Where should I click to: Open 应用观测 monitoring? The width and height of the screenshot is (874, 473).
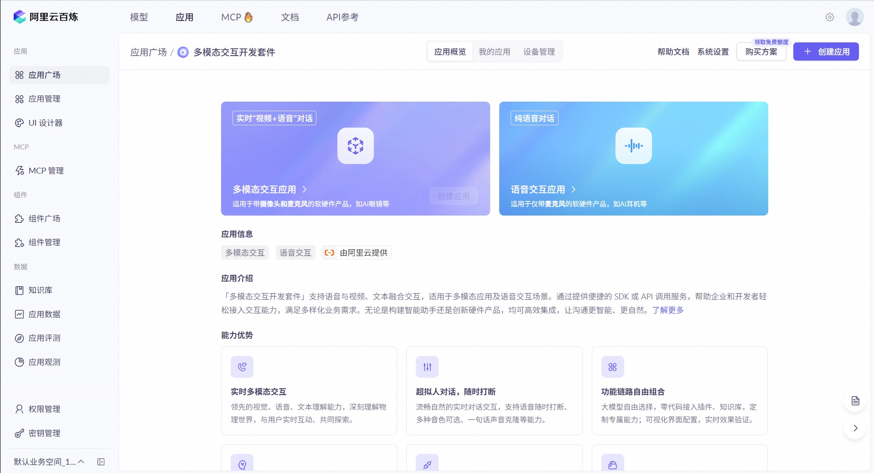(x=44, y=362)
